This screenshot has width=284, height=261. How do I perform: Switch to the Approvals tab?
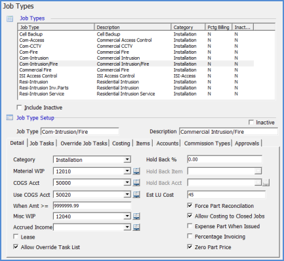[x=247, y=144]
